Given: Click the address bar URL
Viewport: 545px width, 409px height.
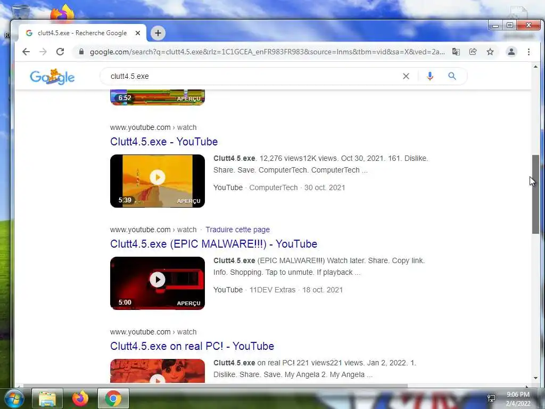Looking at the screenshot, I should coord(267,52).
